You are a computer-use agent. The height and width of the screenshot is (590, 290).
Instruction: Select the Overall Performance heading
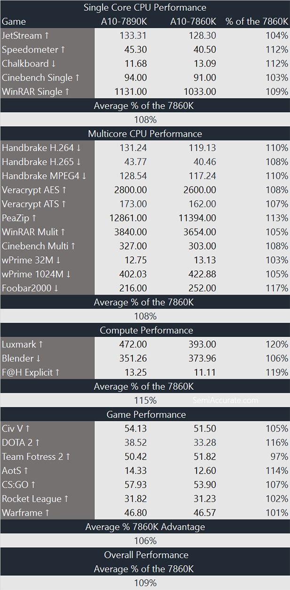coord(145,555)
